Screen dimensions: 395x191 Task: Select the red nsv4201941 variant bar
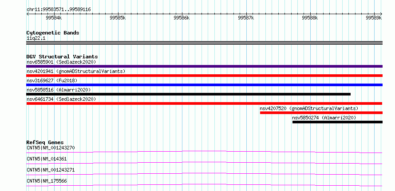pos(204,76)
